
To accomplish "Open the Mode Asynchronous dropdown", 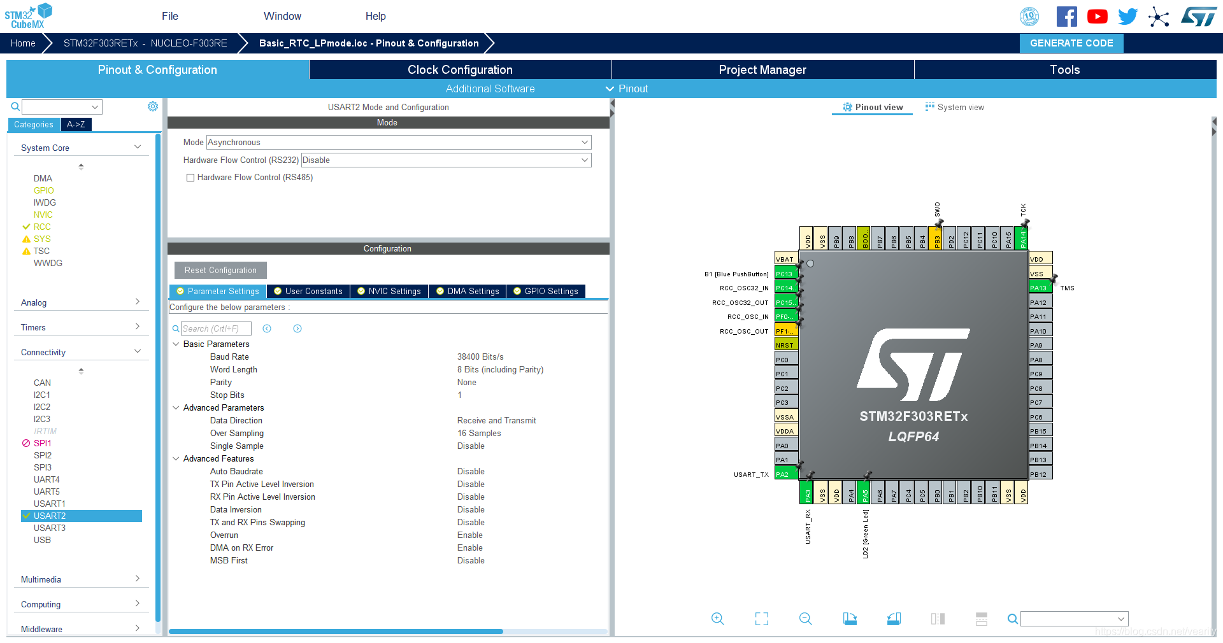I will point(399,143).
